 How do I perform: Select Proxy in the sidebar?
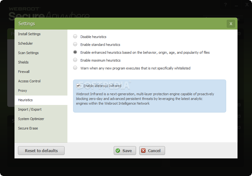[x=41, y=91]
